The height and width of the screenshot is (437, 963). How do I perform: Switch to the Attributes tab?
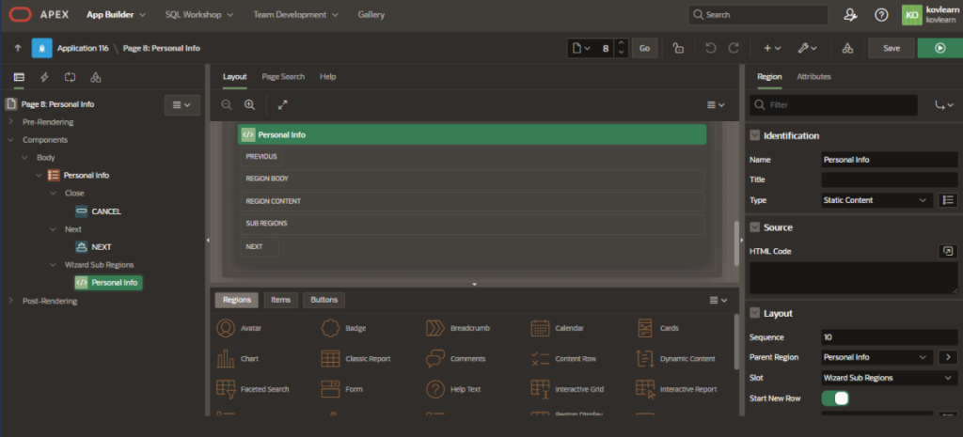pyautogui.click(x=813, y=77)
